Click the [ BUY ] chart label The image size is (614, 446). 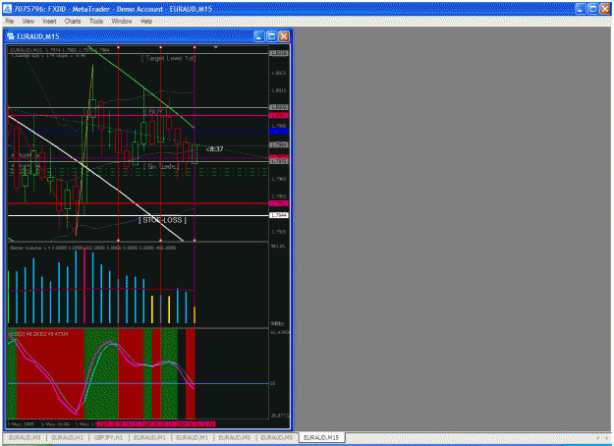point(156,112)
